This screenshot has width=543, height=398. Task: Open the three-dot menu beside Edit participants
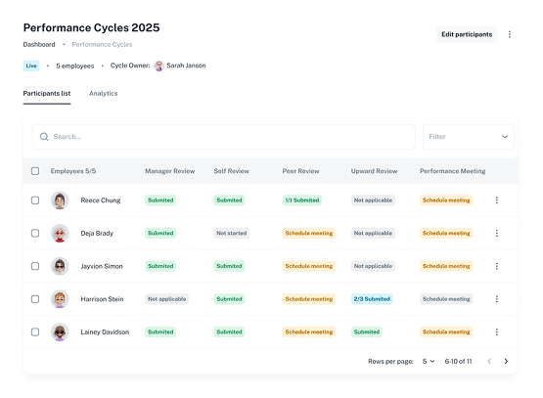[510, 34]
